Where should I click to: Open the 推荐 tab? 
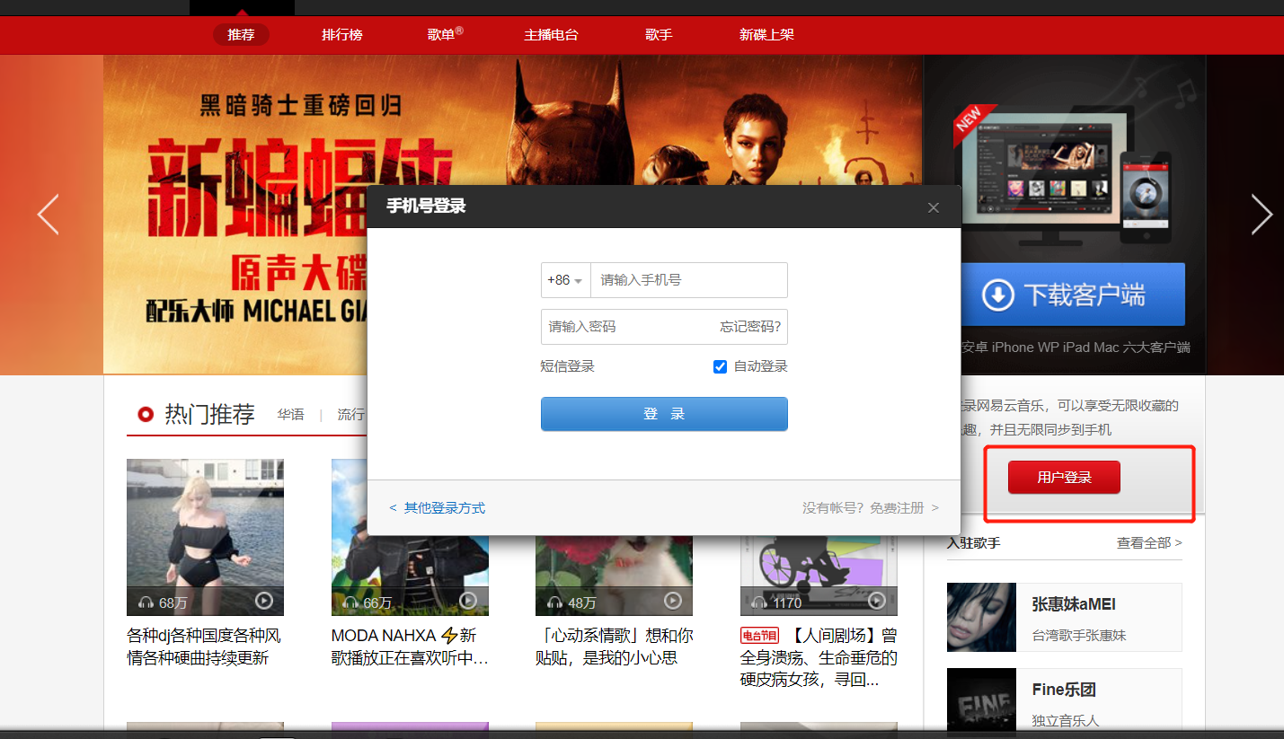click(x=241, y=35)
